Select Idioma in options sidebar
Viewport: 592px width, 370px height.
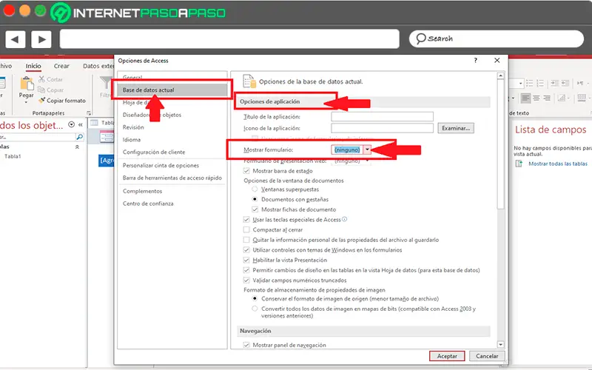point(132,140)
